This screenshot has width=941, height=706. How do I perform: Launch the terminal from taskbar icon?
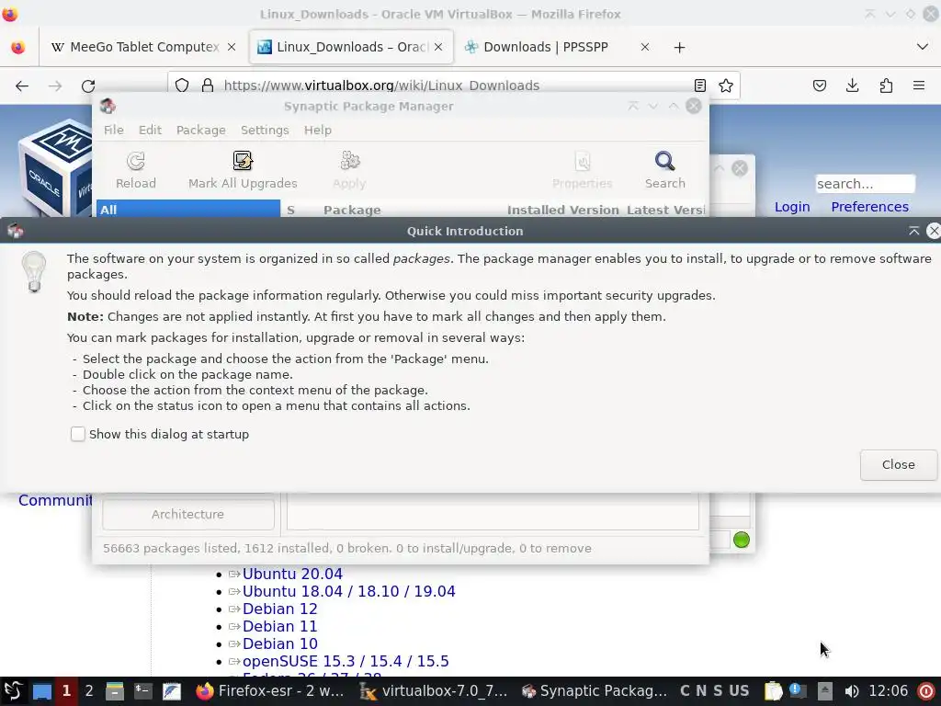pyautogui.click(x=142, y=691)
